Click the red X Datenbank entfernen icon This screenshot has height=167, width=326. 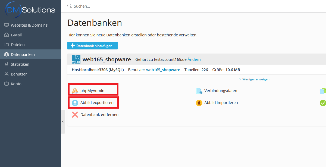coord(75,115)
